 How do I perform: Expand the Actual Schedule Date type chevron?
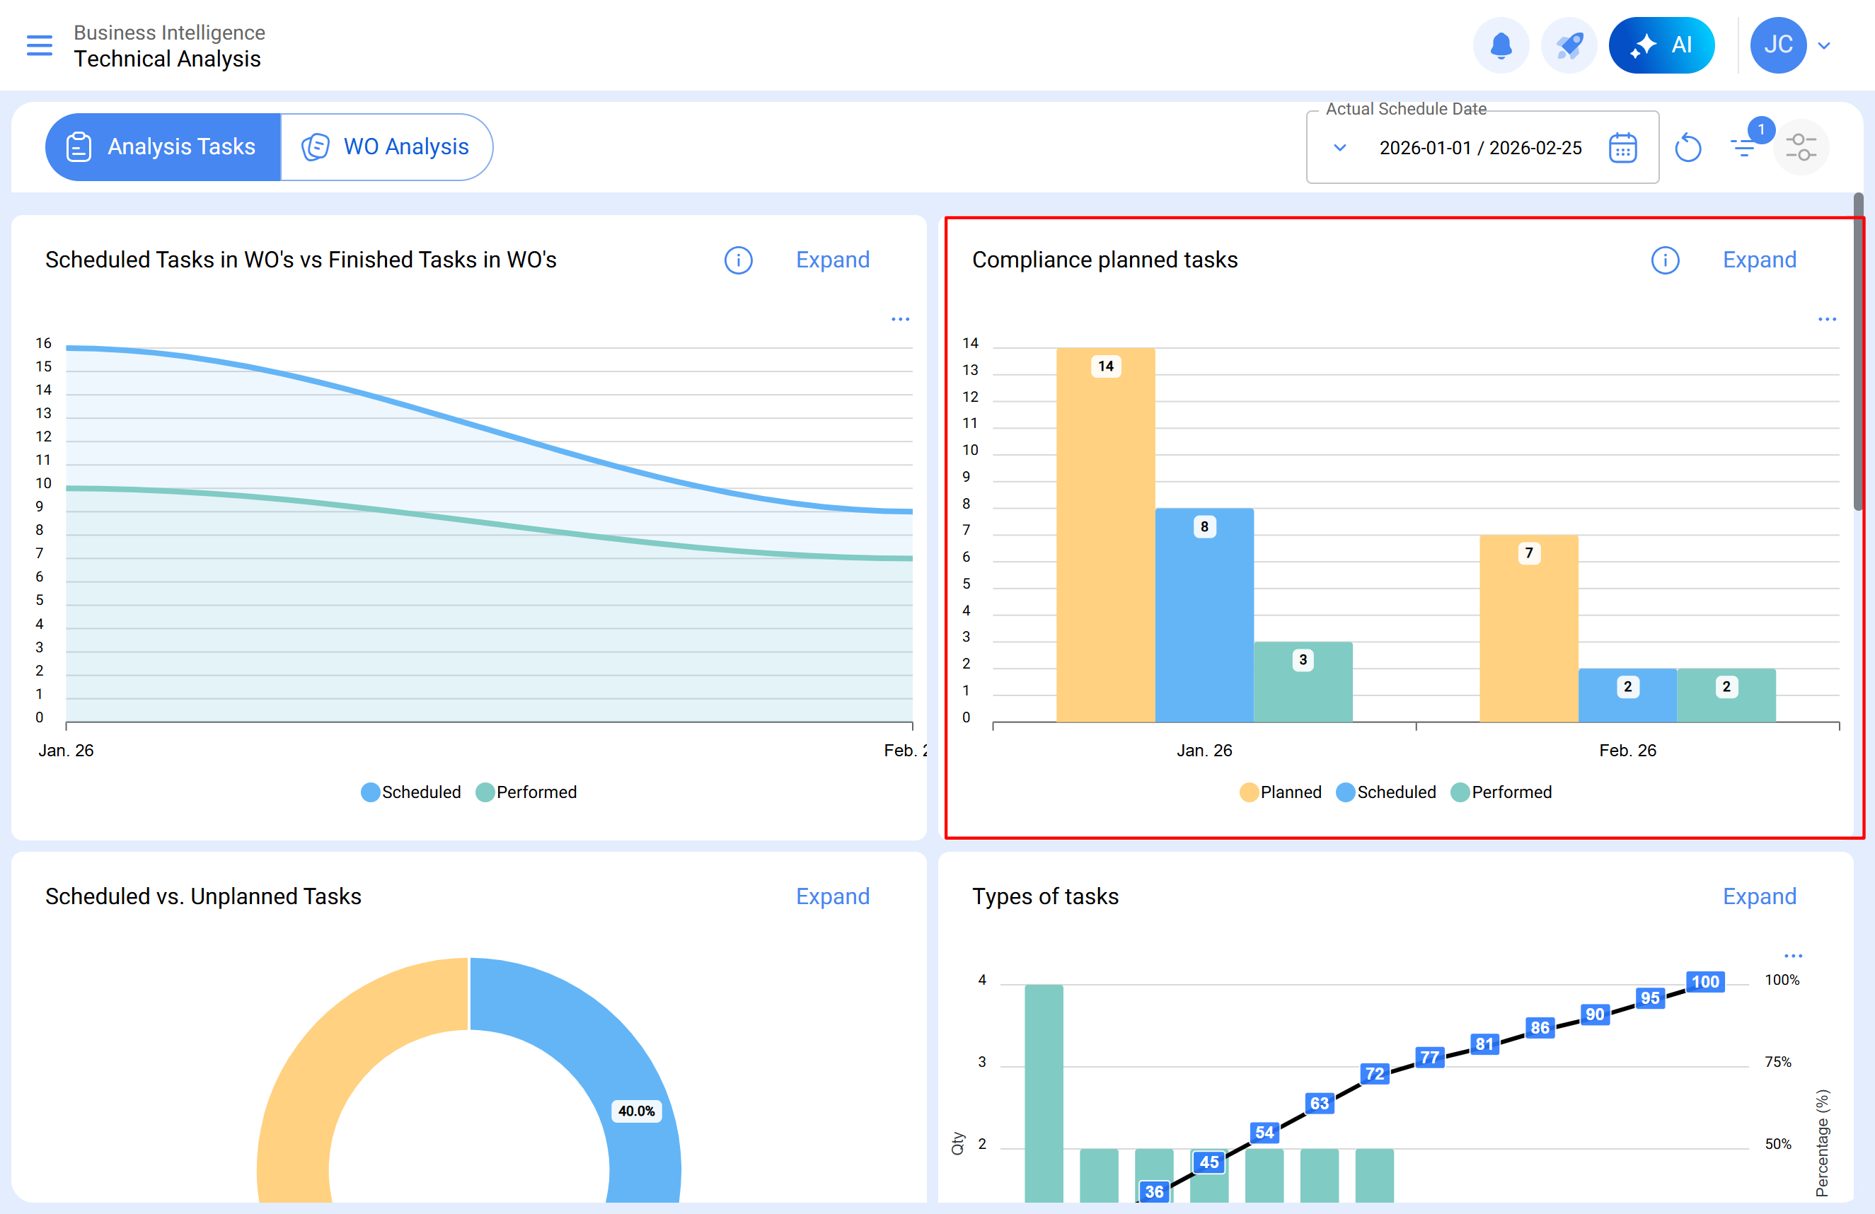[1339, 147]
